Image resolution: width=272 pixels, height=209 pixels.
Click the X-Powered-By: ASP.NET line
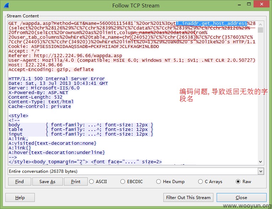point(38,93)
